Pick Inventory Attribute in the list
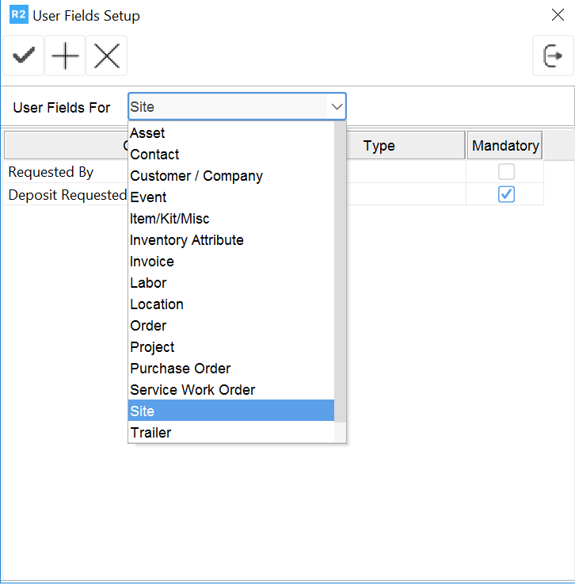 [187, 240]
